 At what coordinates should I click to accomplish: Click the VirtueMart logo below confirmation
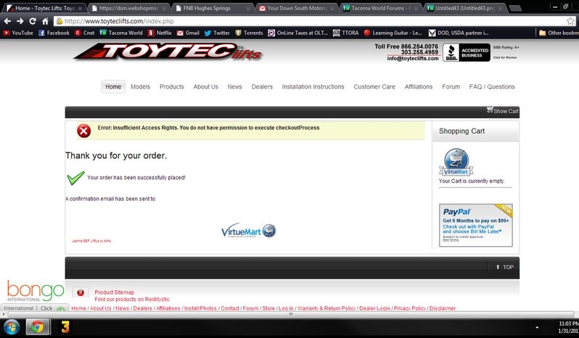[x=249, y=231]
